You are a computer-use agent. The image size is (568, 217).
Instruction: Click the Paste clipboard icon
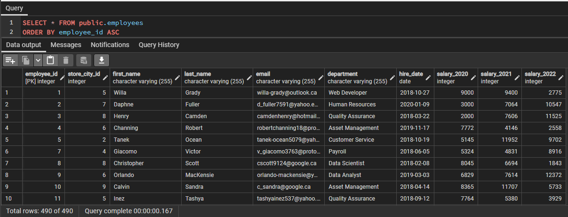(50, 60)
